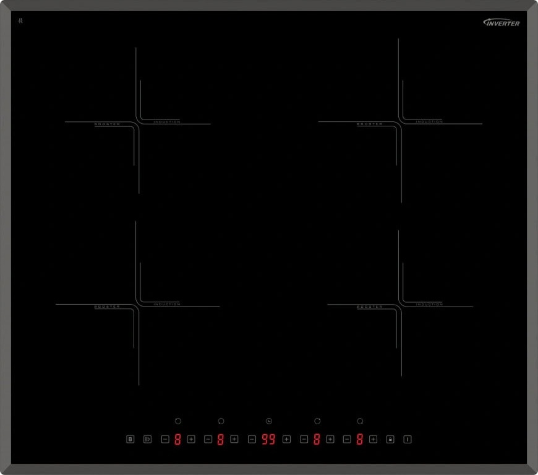
Task: Tap plus for the leftmost zone
Action: point(191,439)
